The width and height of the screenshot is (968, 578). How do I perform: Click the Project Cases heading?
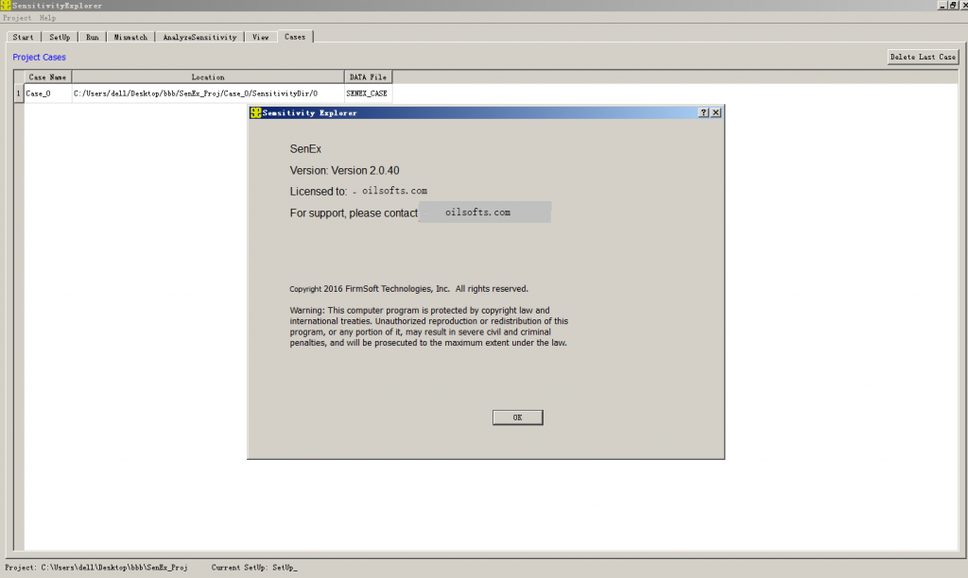coord(39,58)
